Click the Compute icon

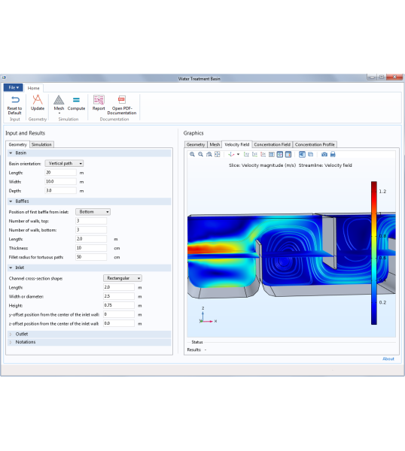[76, 100]
